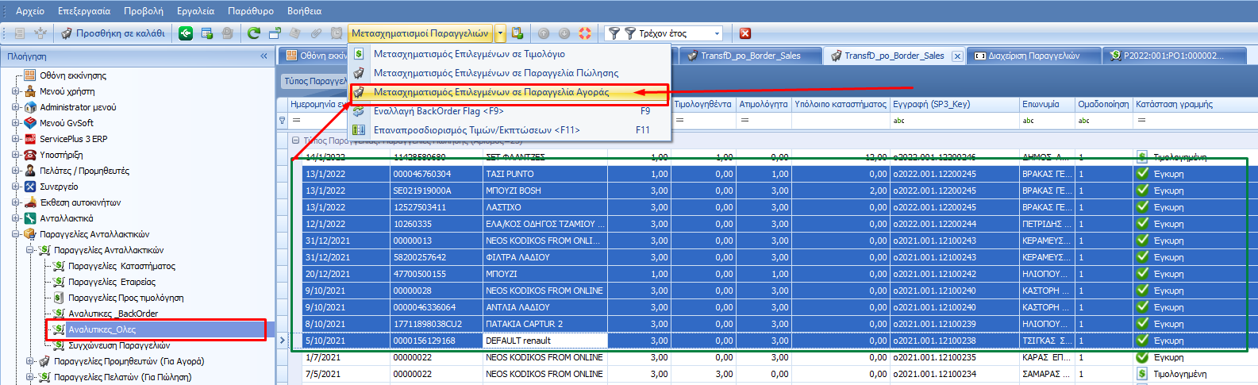Select Αναλυτικες _BackOrder in navigation tree
The width and height of the screenshot is (1258, 385).
(x=113, y=314)
